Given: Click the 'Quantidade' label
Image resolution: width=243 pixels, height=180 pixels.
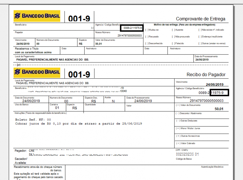Looking at the screenshot, I should click(x=90, y=105).
